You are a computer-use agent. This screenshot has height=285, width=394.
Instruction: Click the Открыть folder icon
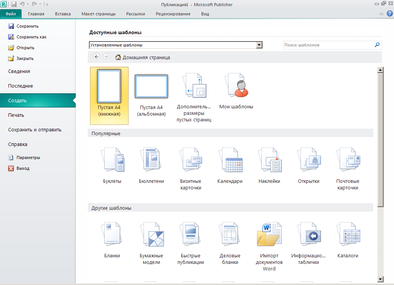coord(11,48)
